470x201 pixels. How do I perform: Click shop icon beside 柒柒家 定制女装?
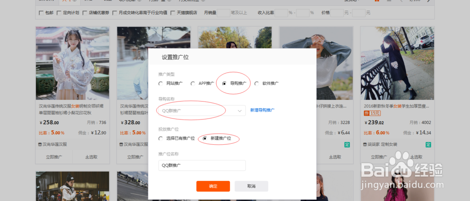[365, 145]
